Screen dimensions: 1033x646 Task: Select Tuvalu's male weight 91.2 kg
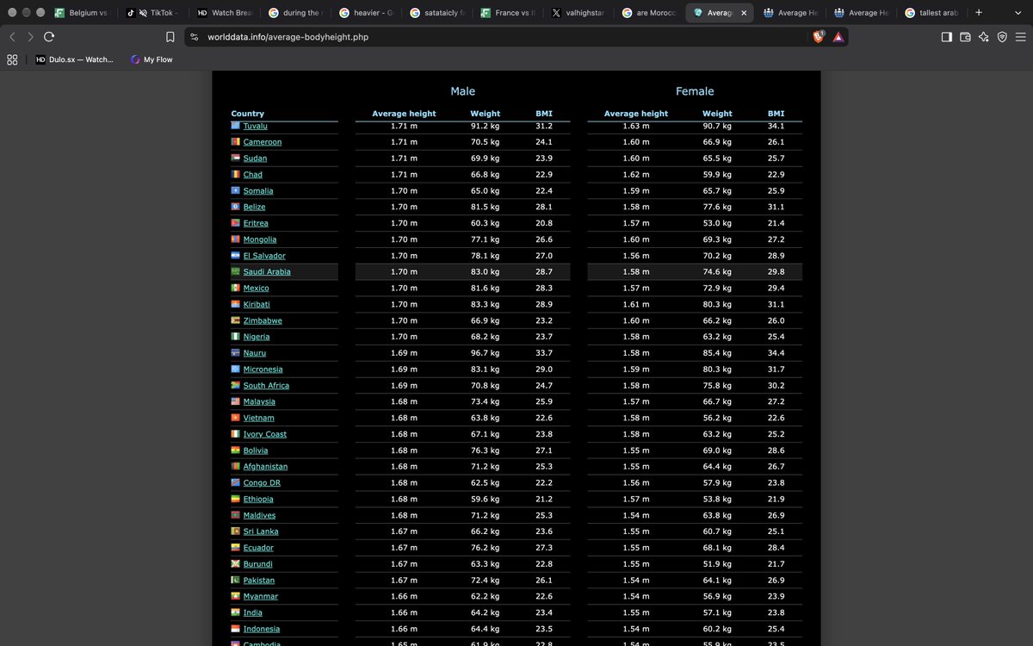(486, 127)
